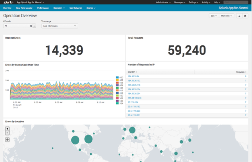Click the 412 legend entry
The width and height of the screenshot is (252, 162).
(120, 93)
